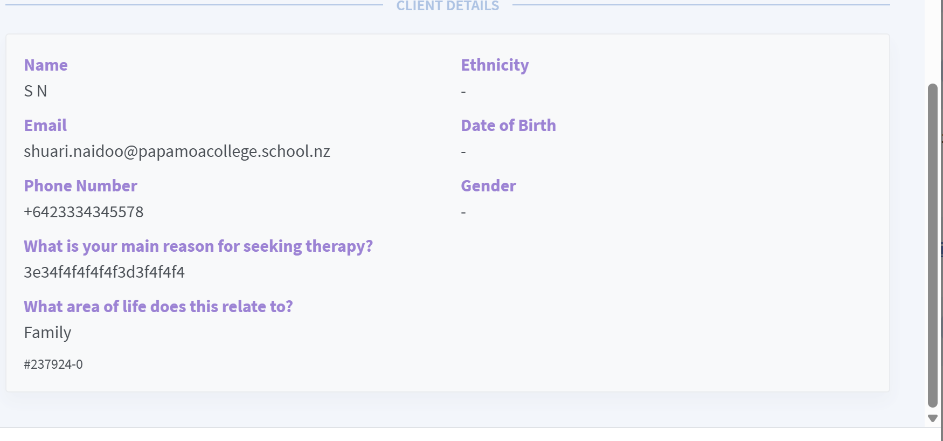Click the dash value under Date of Birth

463,152
